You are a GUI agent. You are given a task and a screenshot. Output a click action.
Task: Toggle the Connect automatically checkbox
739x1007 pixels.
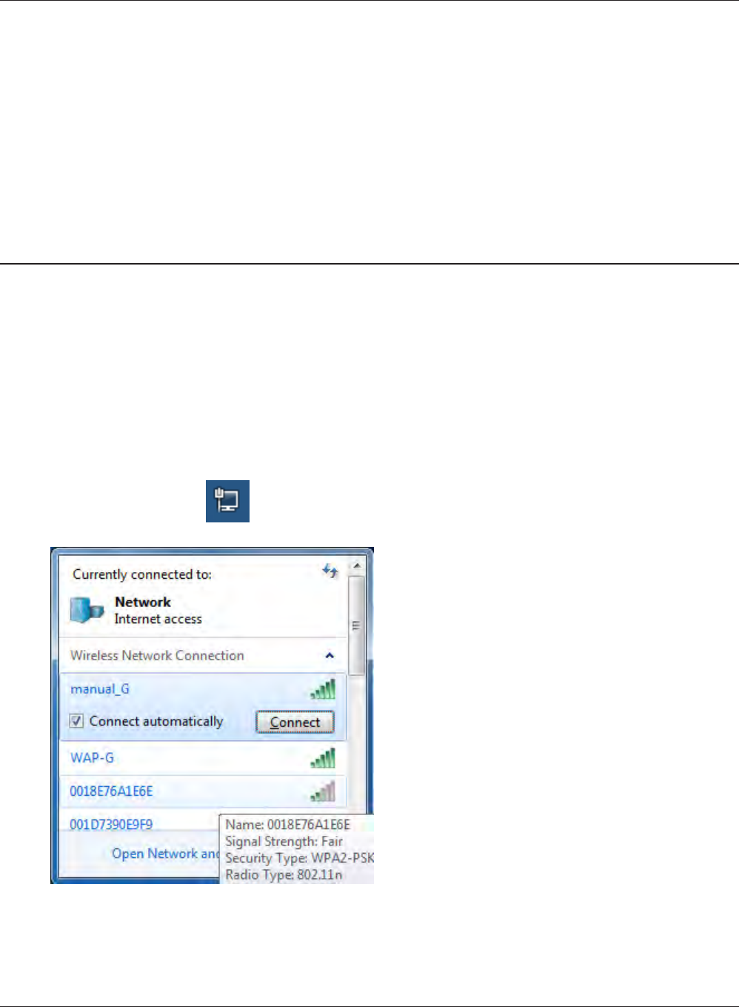click(77, 721)
